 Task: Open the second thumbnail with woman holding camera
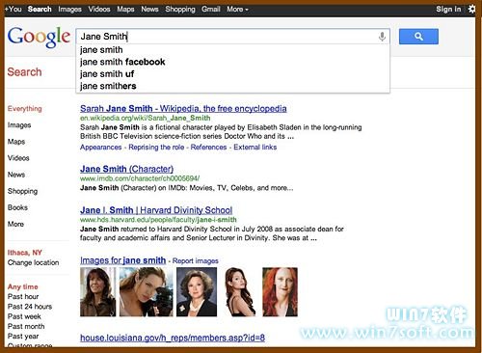click(146, 292)
